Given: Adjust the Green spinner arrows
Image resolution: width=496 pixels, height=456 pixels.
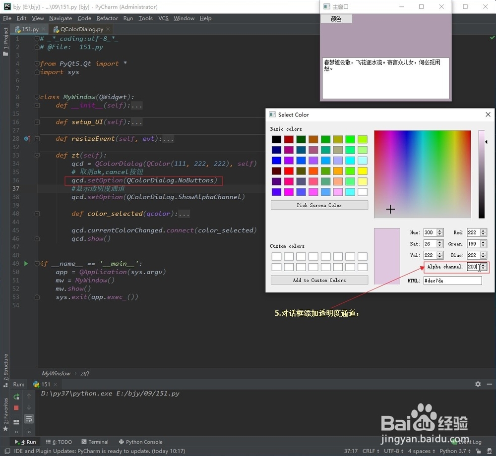Looking at the screenshot, I should [483, 244].
